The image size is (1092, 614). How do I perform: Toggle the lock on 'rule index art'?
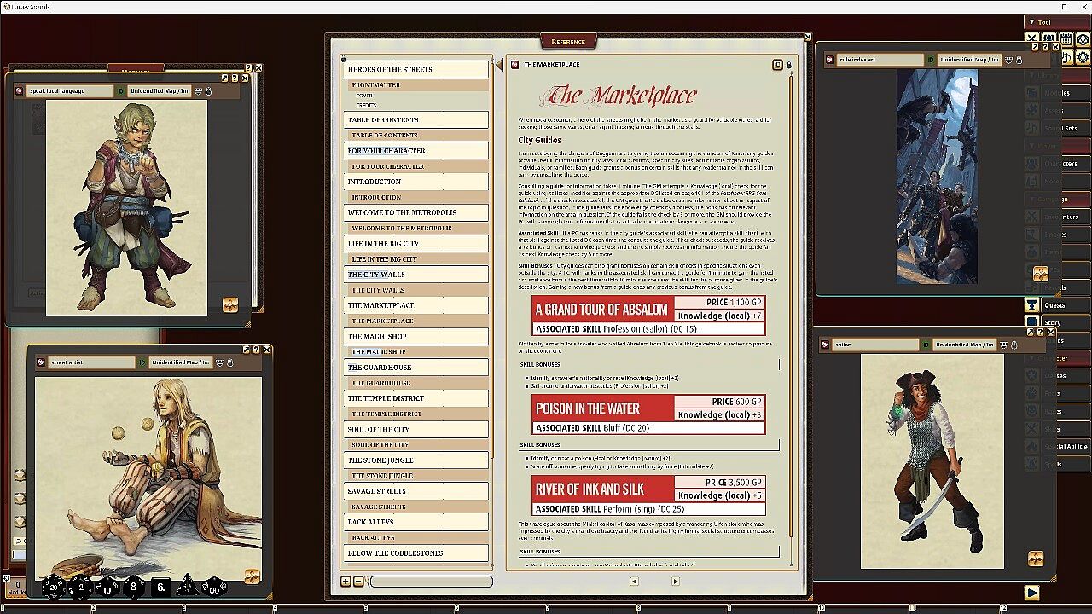tap(1019, 60)
